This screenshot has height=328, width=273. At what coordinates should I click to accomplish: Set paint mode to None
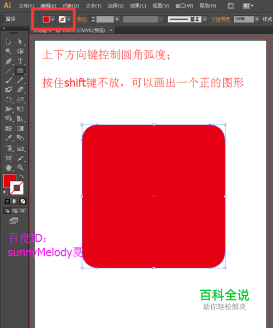[x=23, y=201]
